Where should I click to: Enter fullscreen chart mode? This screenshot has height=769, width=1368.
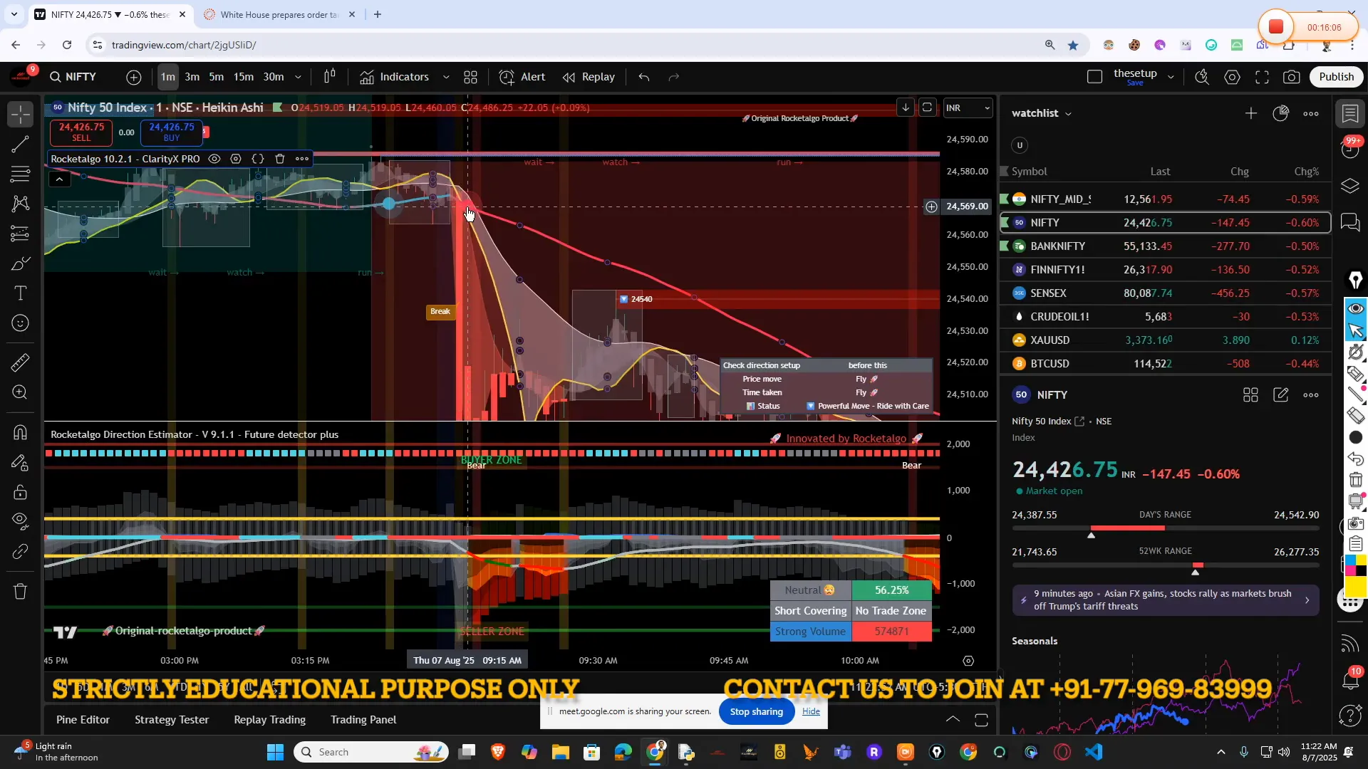pyautogui.click(x=1262, y=77)
